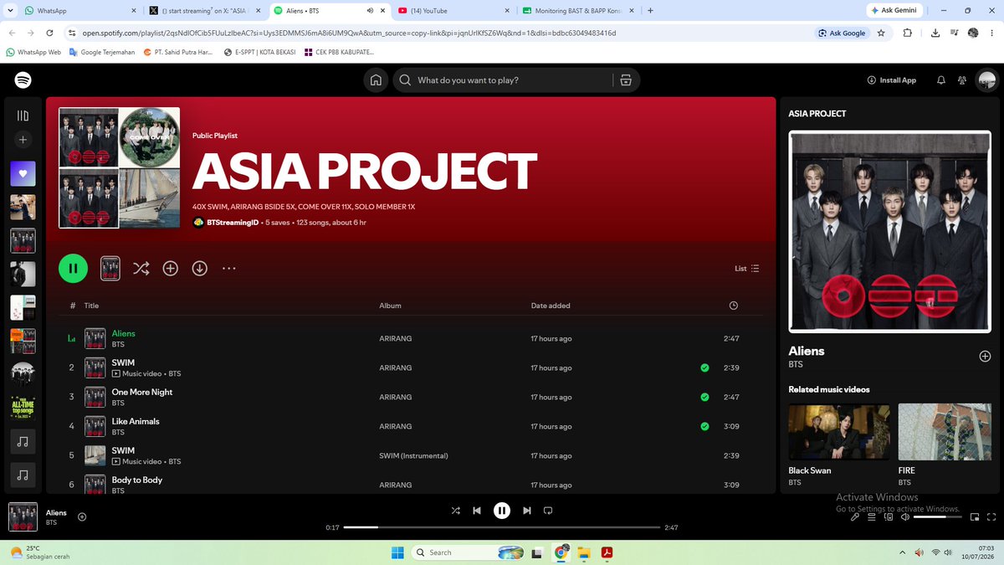Select the Body to Body track row
The width and height of the screenshot is (1004, 565).
[412, 485]
